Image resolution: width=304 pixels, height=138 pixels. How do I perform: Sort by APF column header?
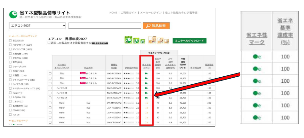pos(171,63)
